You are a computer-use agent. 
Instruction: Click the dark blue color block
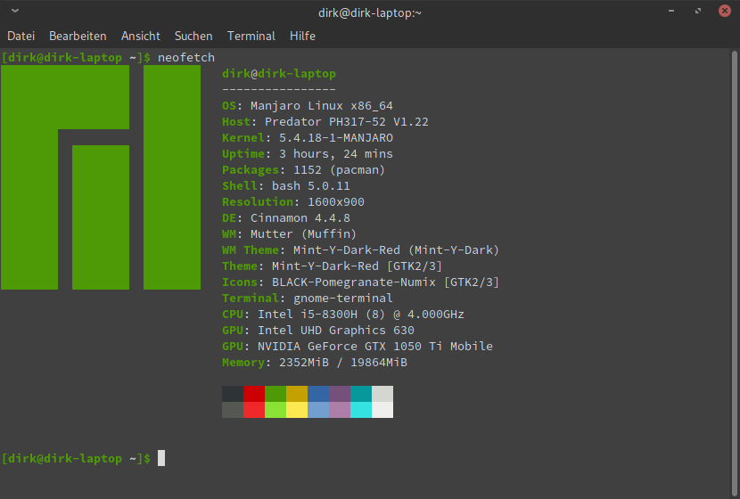coord(318,394)
